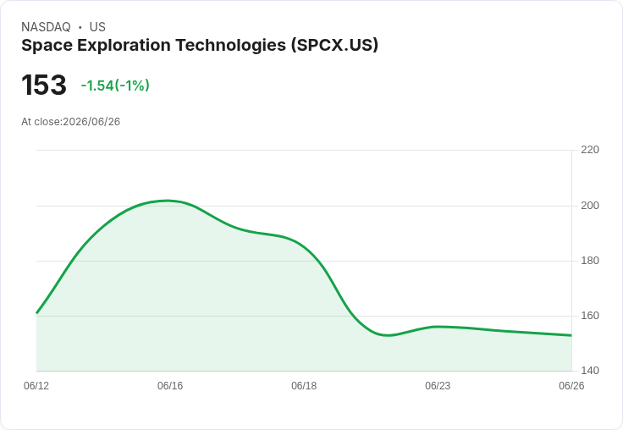This screenshot has width=623, height=430.
Task: Click the 06/18 date label on x-axis
Action: pos(304,385)
